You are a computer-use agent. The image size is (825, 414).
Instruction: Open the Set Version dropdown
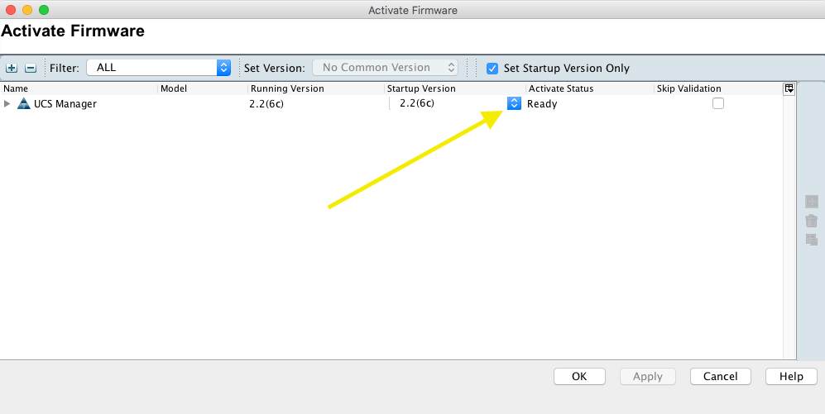[385, 68]
